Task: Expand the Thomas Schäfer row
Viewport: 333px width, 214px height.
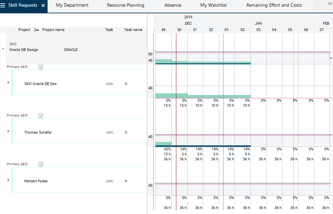Action: coord(8,131)
